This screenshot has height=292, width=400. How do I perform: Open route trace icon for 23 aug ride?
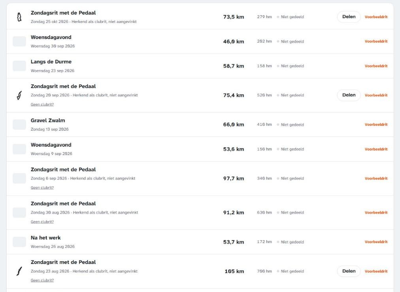pos(19,271)
